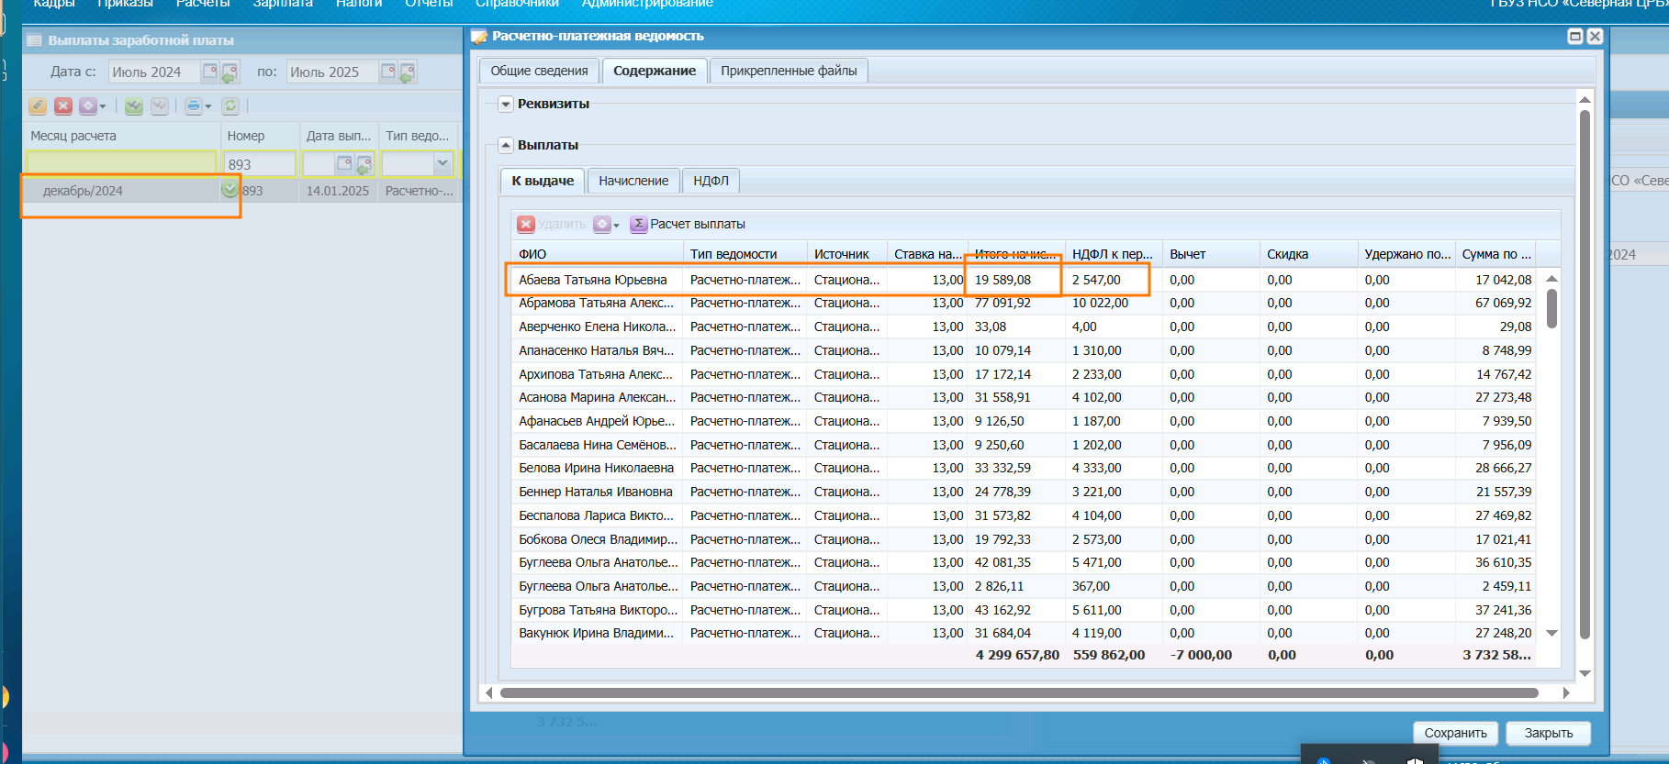Viewport: 1669px width, 764px height.
Task: Click the dialog's horizontal scrollbar thumb
Action: tap(1019, 693)
